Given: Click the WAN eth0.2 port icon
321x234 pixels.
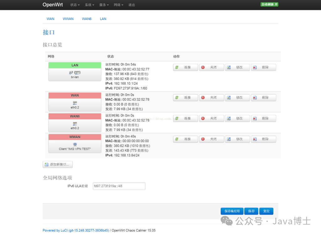Looking at the screenshot, I should (75, 103).
